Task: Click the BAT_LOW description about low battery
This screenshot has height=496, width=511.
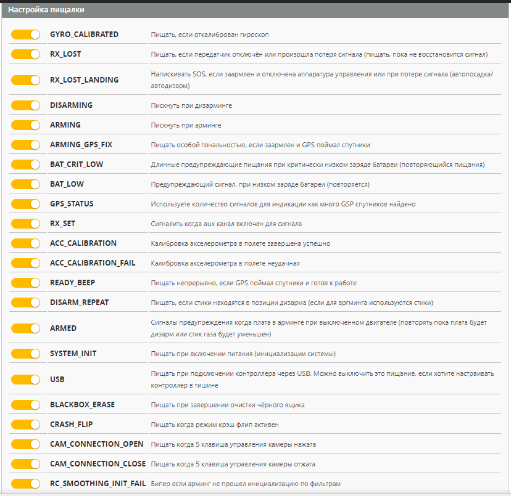Action: tap(260, 184)
